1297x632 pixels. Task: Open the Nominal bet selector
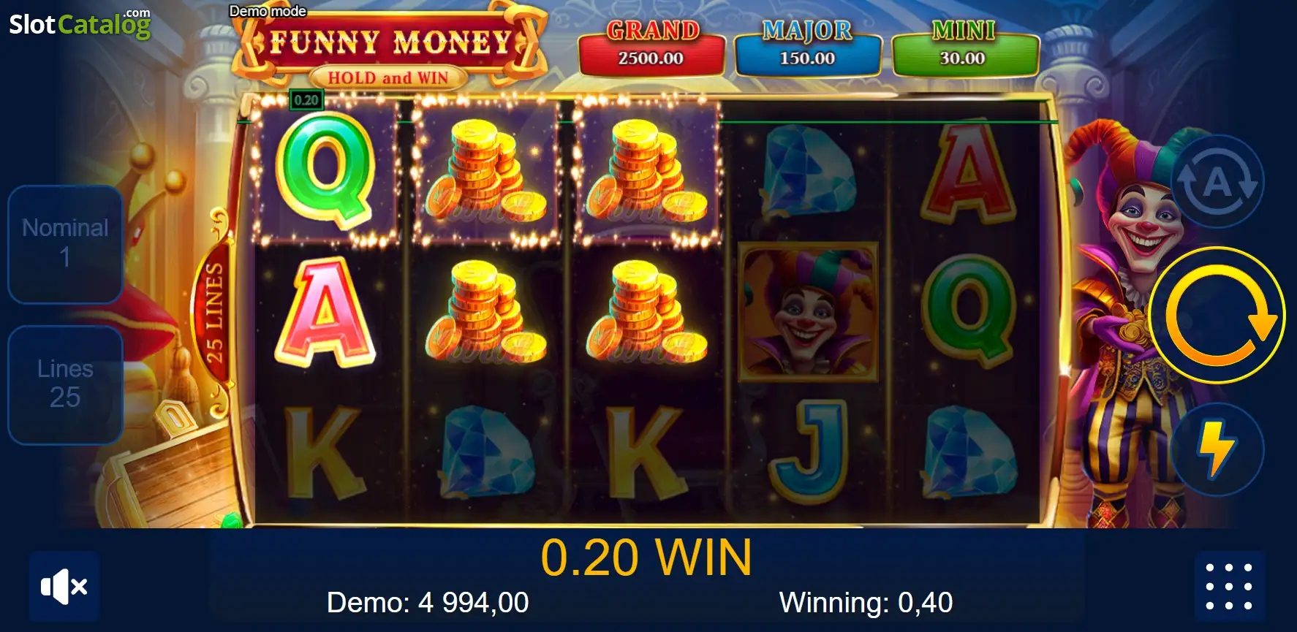pyautogui.click(x=65, y=243)
